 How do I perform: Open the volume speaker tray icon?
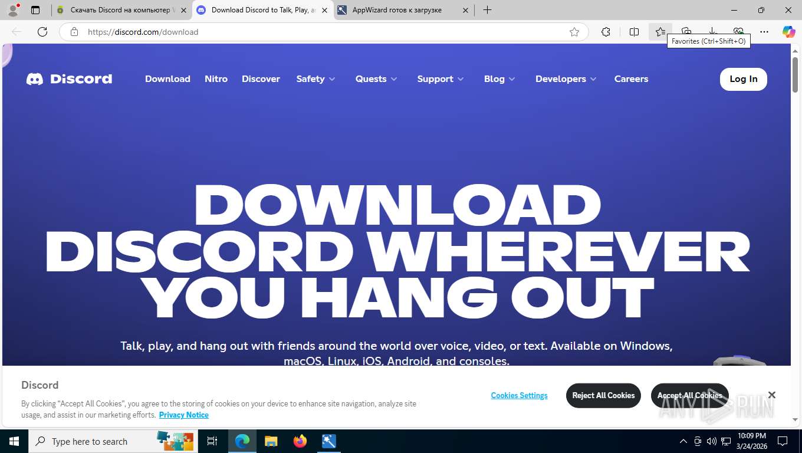click(712, 441)
